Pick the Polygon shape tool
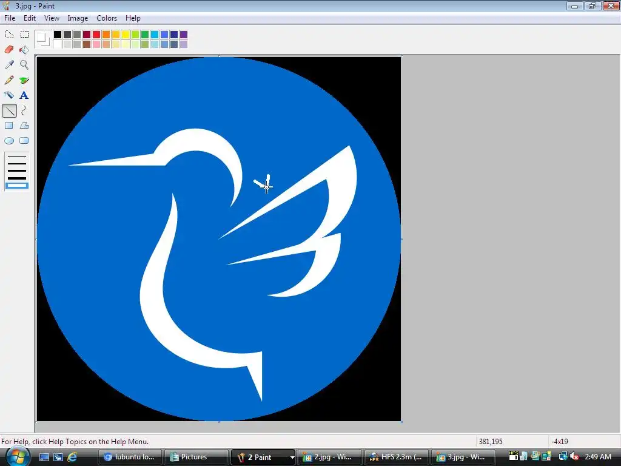 [24, 126]
